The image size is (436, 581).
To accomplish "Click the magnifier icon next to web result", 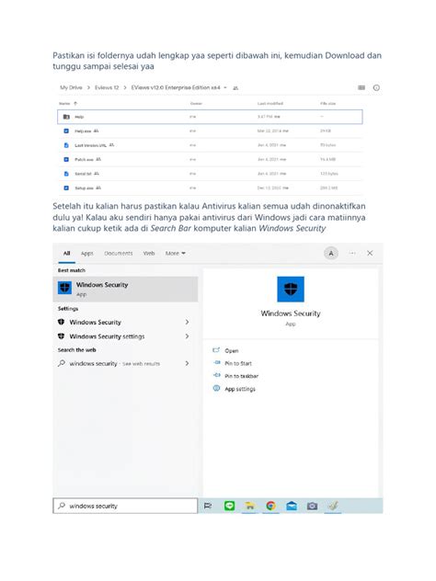I will point(62,363).
